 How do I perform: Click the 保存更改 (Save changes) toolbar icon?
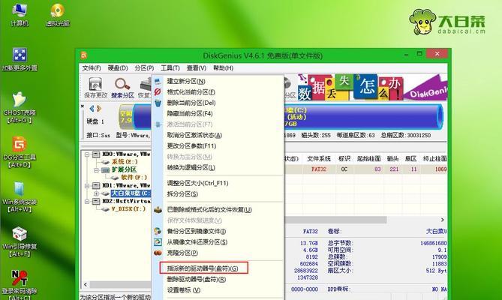(96, 85)
